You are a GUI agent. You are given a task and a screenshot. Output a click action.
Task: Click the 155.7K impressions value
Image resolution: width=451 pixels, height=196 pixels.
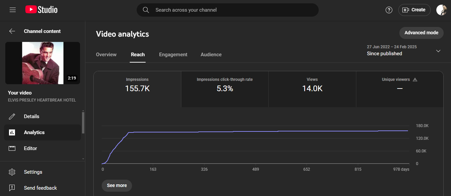(137, 89)
